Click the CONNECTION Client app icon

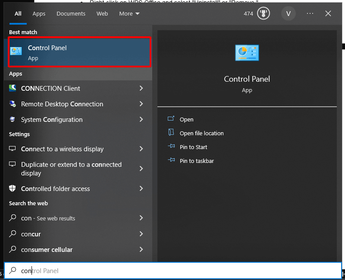13,88
